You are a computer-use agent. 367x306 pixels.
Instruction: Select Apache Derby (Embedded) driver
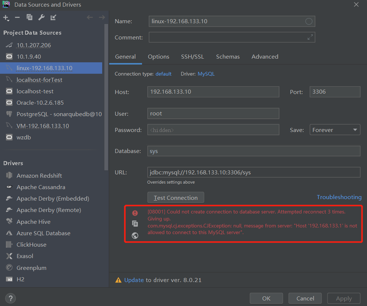53,198
